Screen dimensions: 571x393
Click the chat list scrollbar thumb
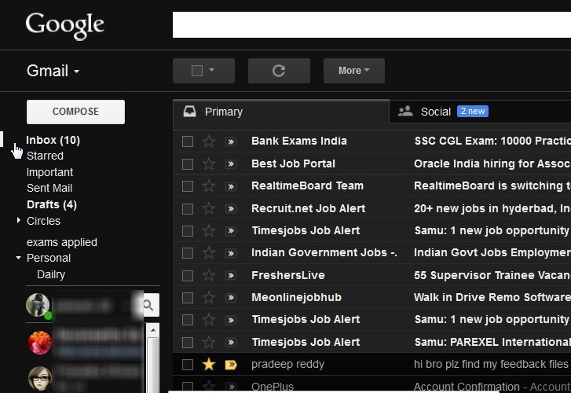153,365
